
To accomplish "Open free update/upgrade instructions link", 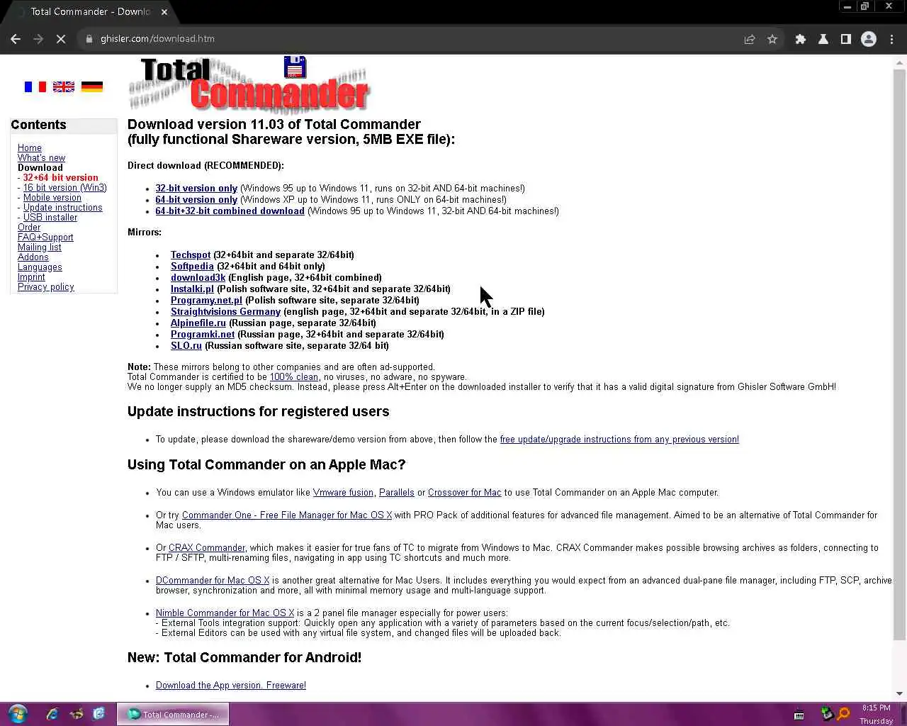I will coord(619,439).
